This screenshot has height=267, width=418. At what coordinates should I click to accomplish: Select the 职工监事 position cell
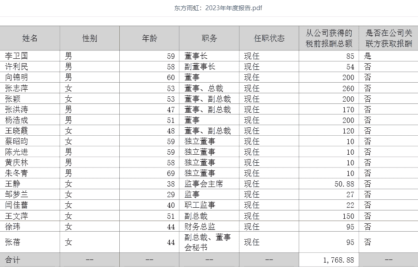(200, 205)
